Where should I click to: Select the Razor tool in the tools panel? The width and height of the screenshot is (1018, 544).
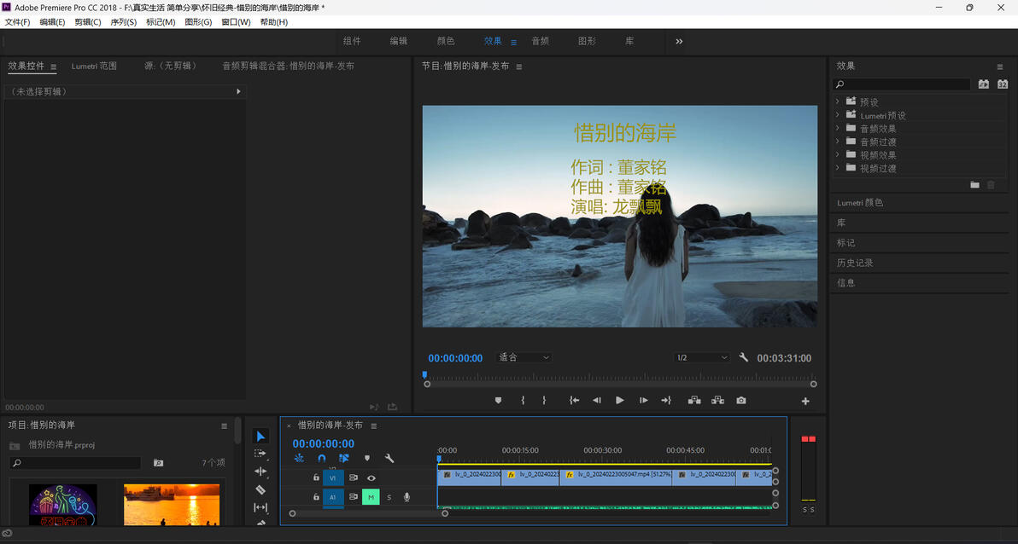pyautogui.click(x=260, y=489)
